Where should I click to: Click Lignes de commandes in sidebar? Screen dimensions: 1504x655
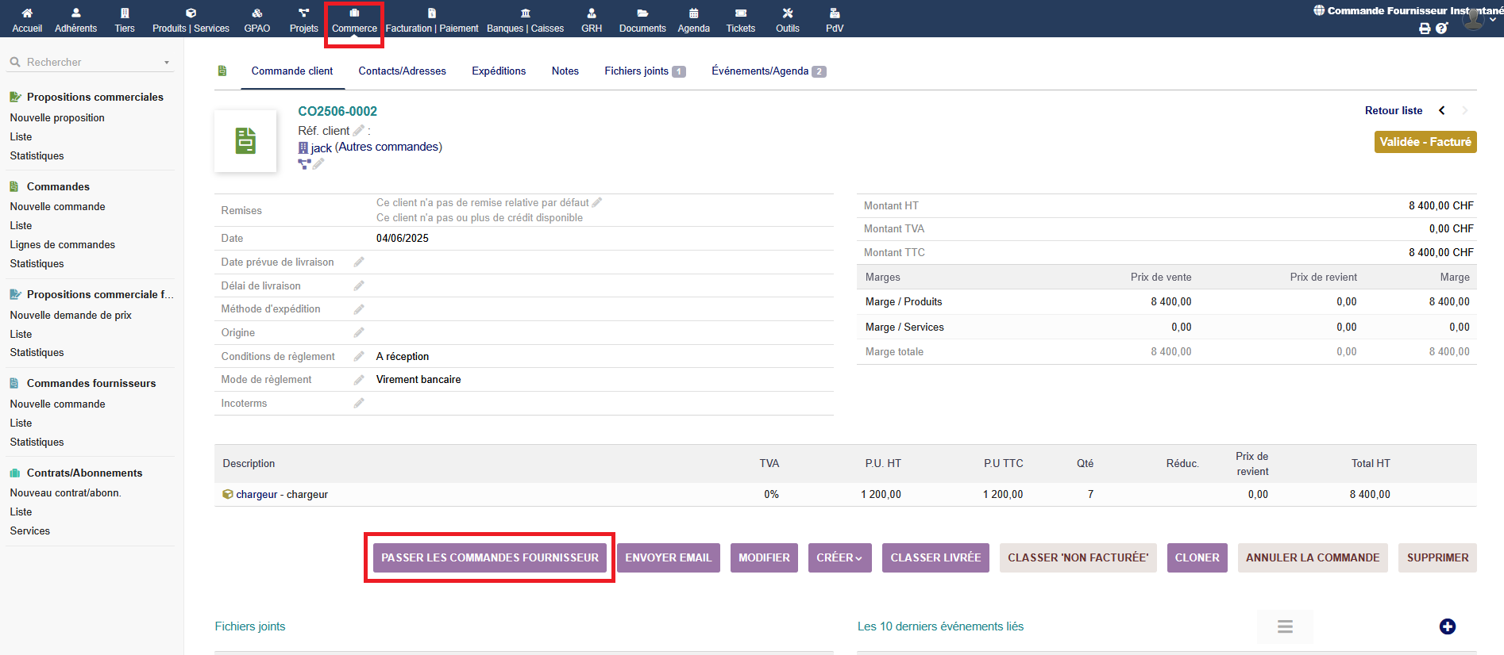coord(63,245)
